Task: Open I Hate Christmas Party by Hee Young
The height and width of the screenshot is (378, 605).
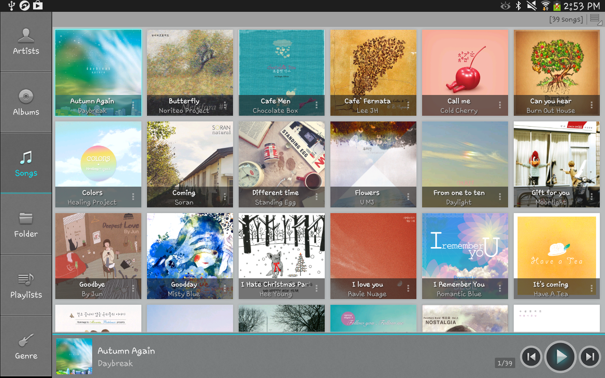Action: point(281,256)
